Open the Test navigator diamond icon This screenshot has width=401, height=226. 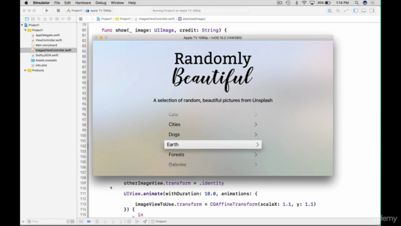pyautogui.click(x=51, y=19)
